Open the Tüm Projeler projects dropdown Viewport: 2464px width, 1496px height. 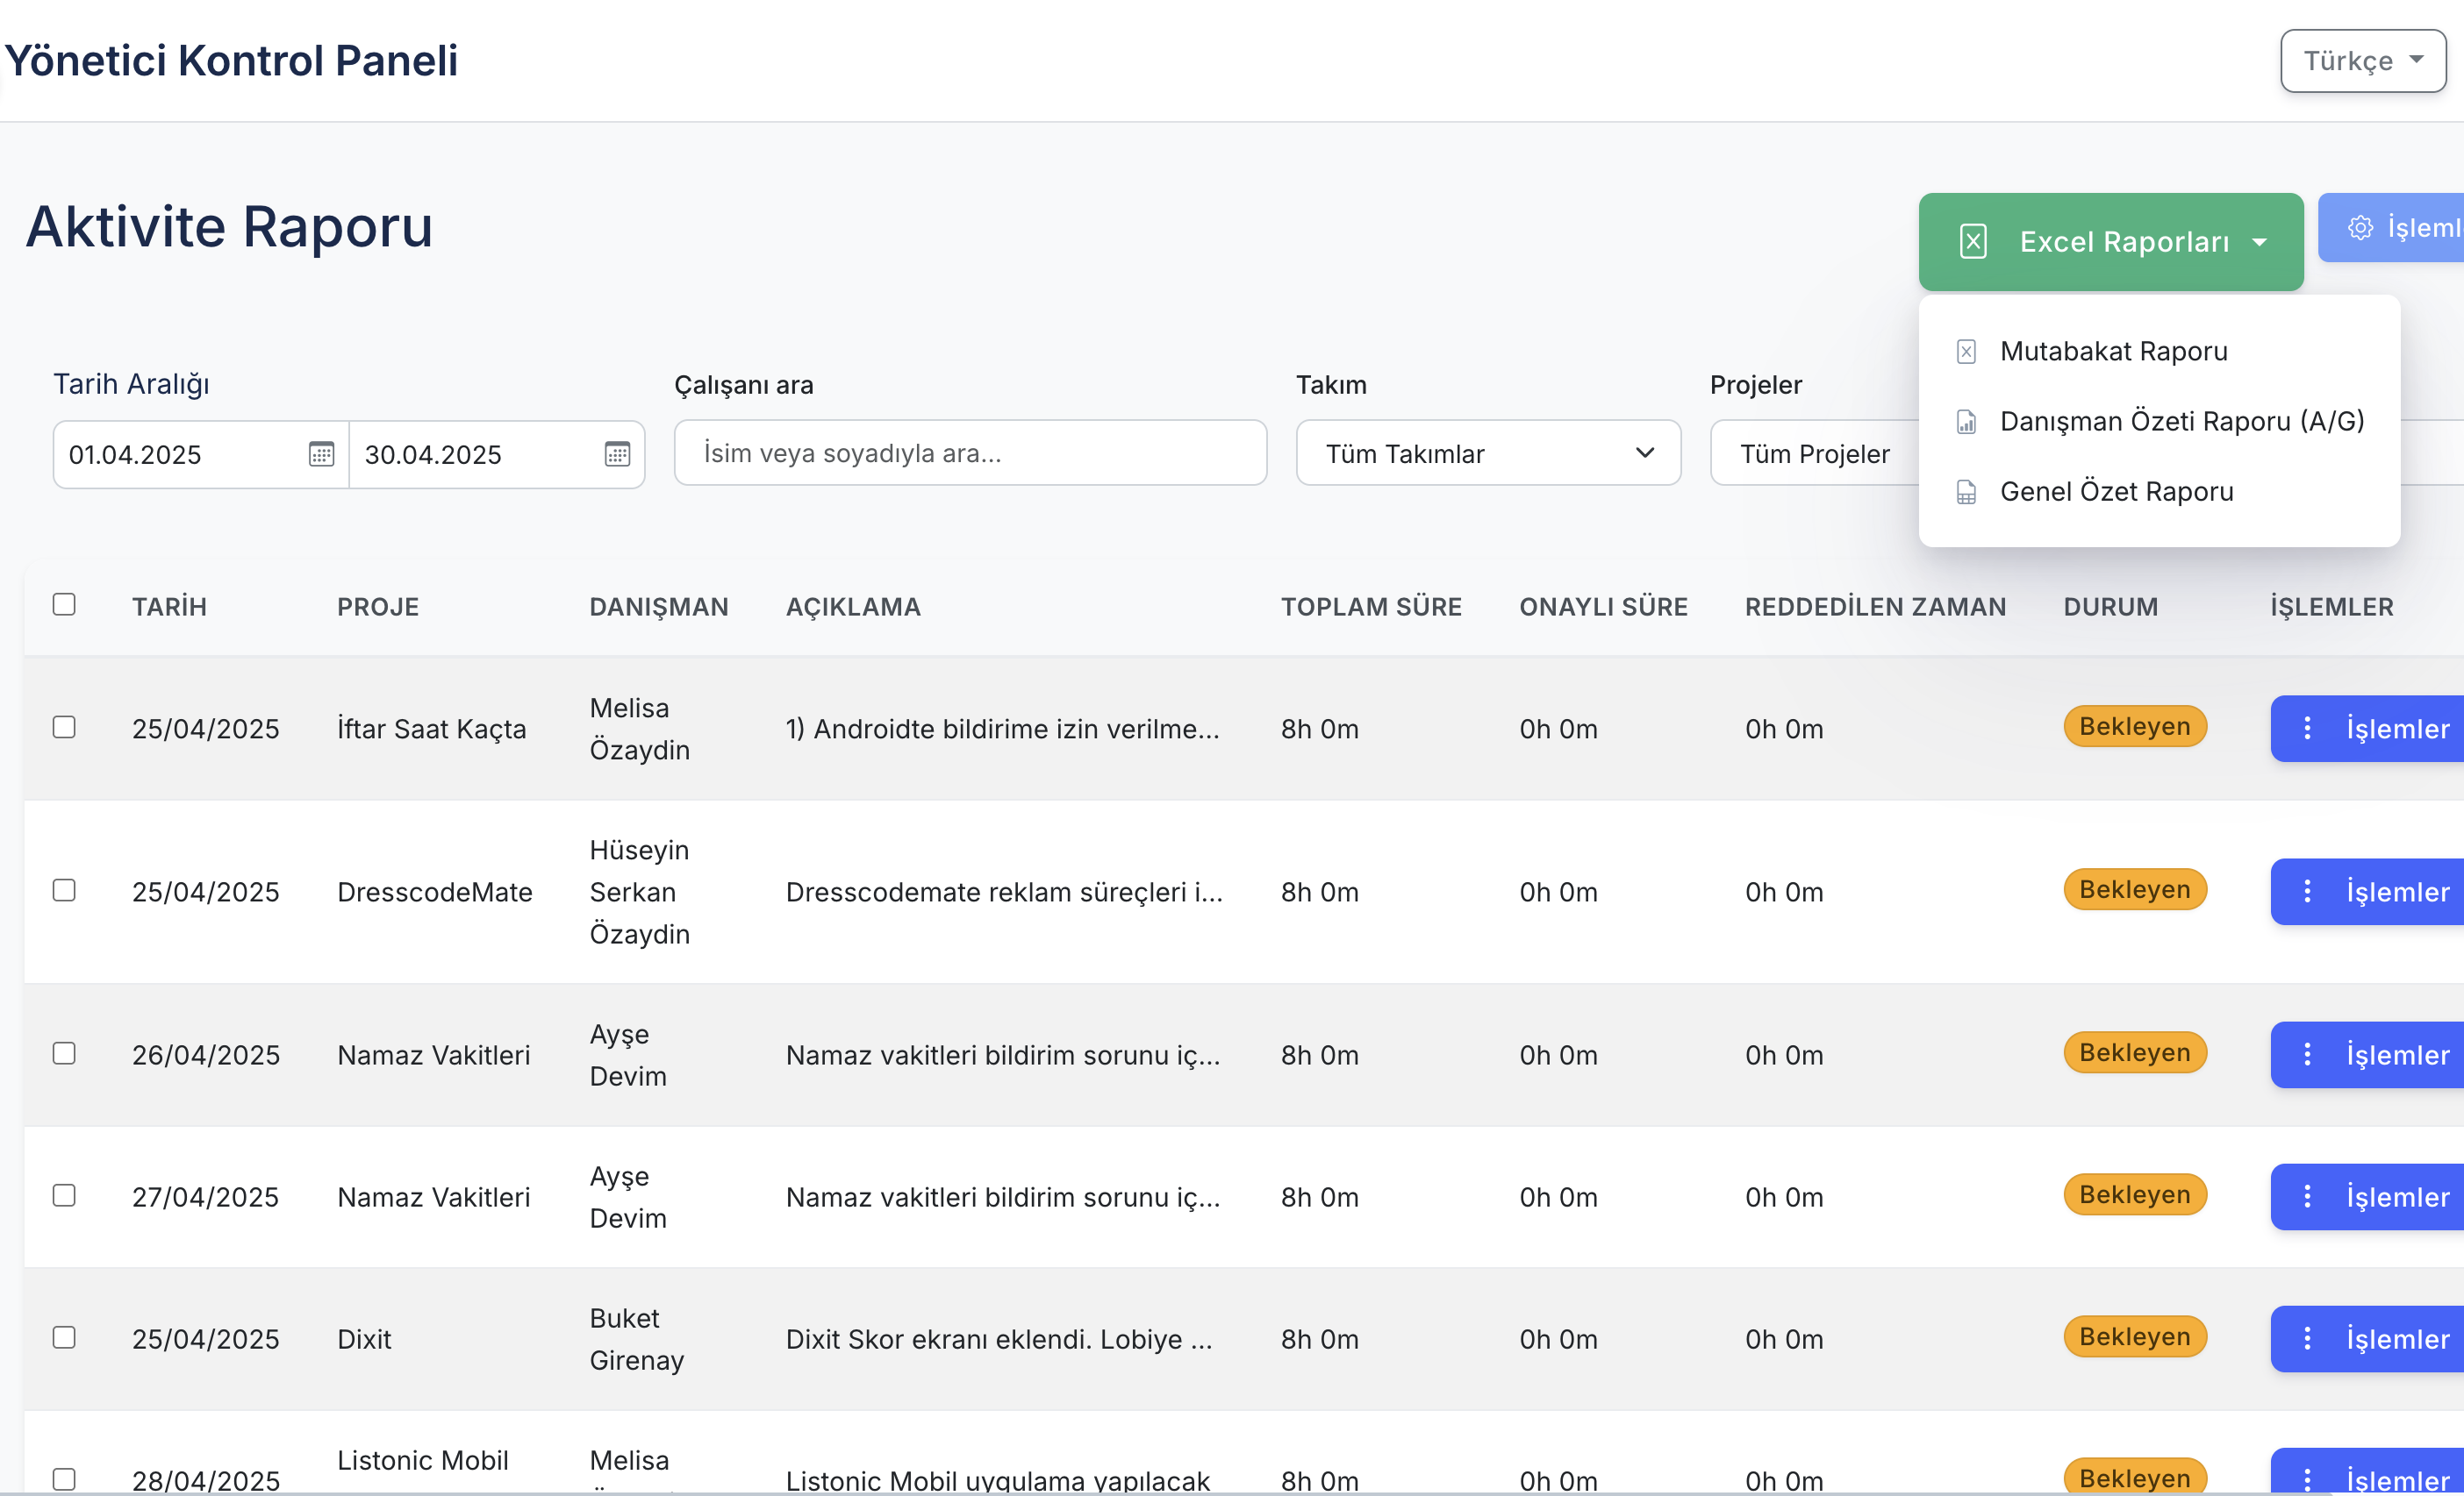coord(1814,453)
